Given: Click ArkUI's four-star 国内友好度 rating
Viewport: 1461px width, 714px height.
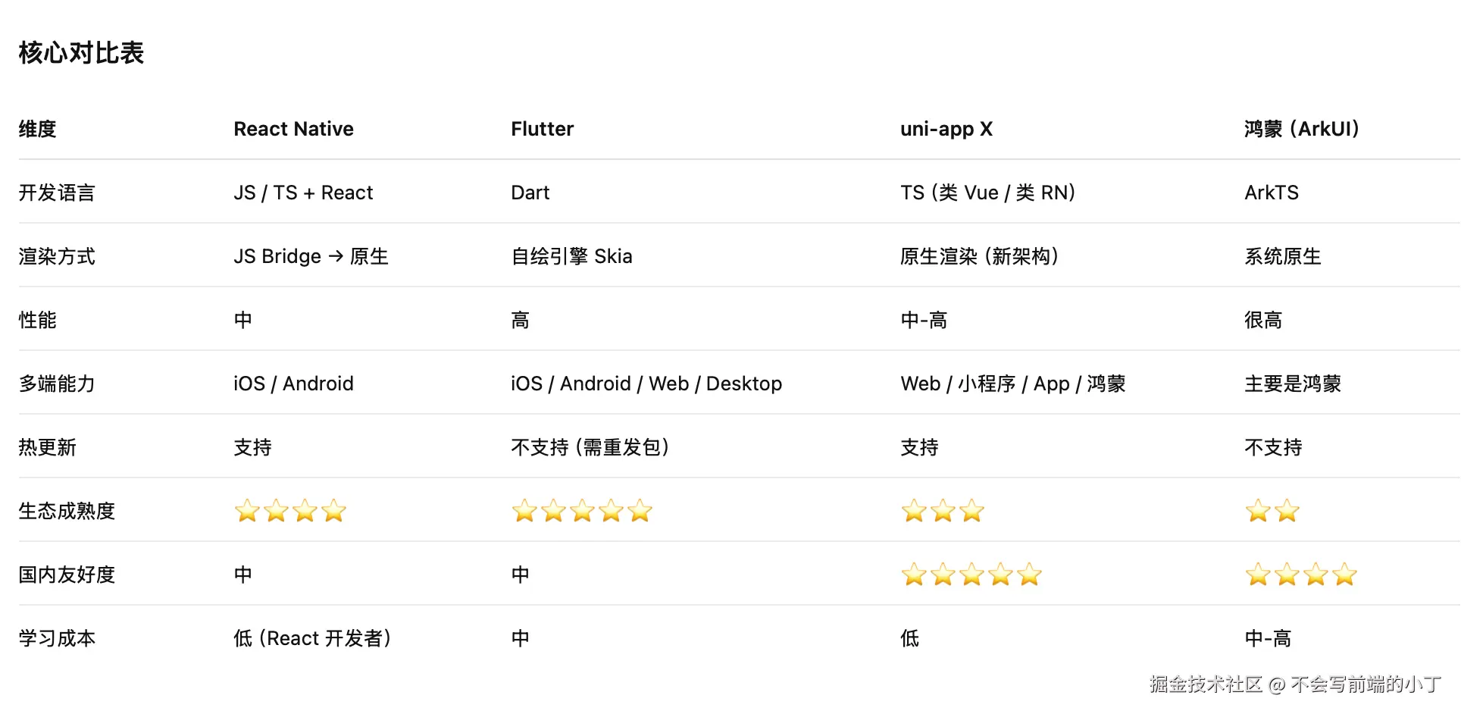Looking at the screenshot, I should pos(1300,575).
